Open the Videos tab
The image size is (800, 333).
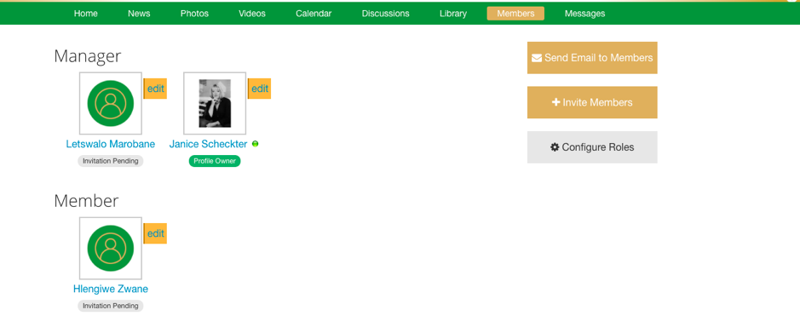tap(252, 14)
